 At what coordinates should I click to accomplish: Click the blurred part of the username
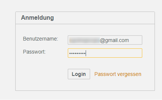pos(84,40)
